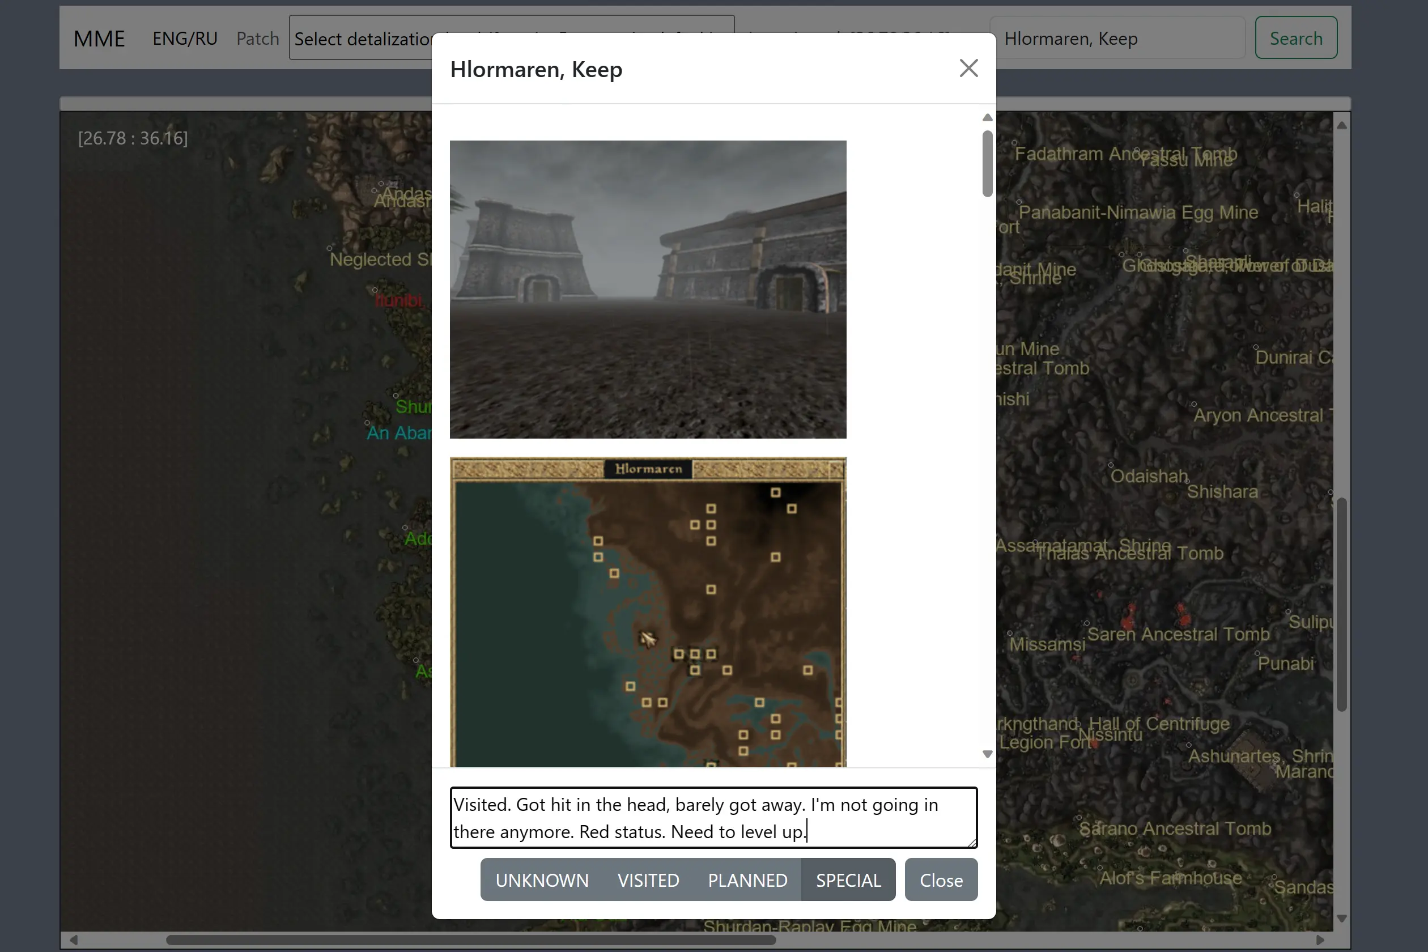
Task: Select Sarano Ancestral Tomb map label
Action: (1175, 828)
